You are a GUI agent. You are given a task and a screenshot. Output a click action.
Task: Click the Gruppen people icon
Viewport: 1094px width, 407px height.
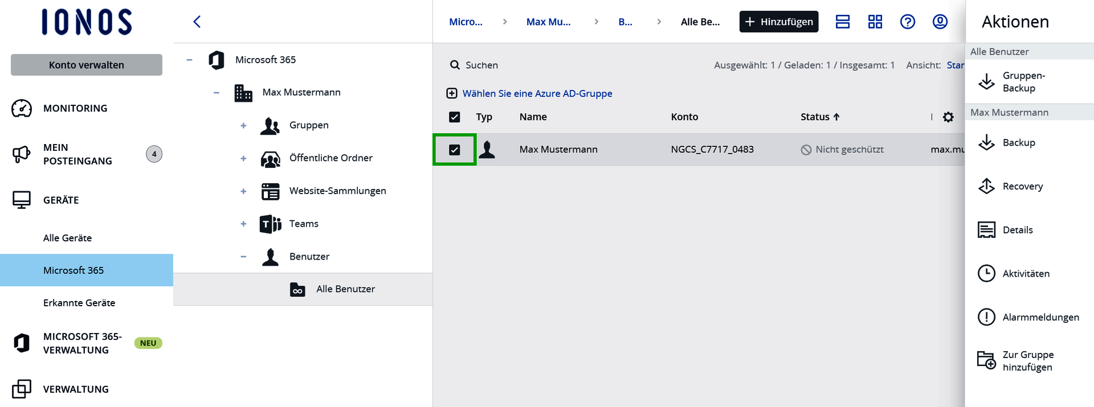270,125
